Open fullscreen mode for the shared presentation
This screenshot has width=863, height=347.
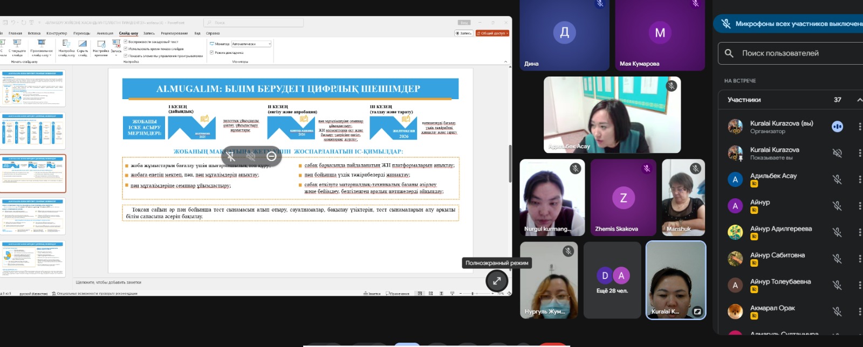(497, 281)
